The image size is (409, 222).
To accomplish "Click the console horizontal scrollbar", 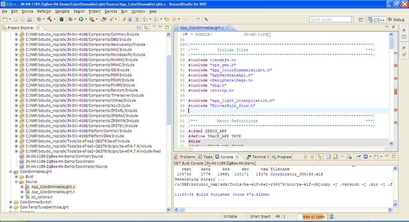I will point(283,209).
